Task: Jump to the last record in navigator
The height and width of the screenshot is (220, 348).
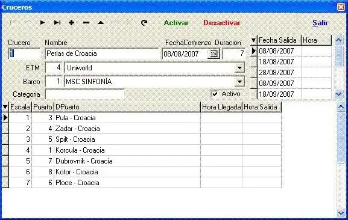Action: pyautogui.click(x=57, y=23)
